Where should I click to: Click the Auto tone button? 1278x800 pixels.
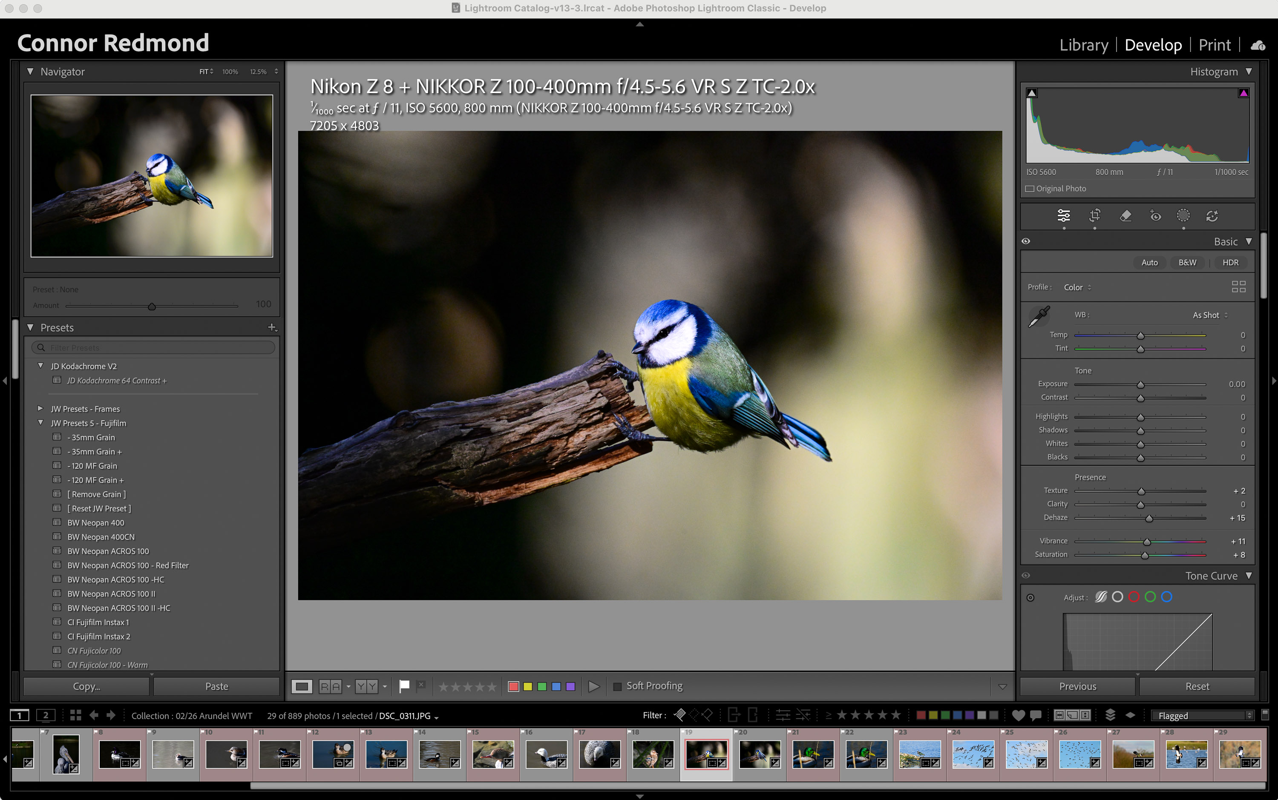(x=1149, y=262)
